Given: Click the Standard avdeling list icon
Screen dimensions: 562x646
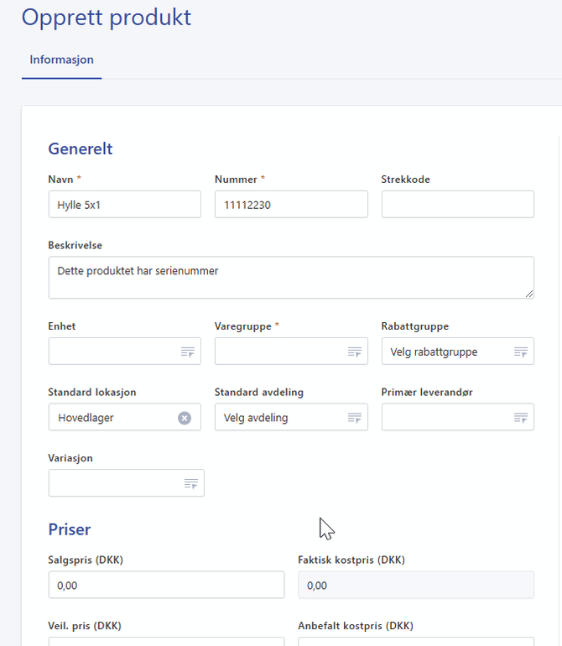Looking at the screenshot, I should [354, 418].
